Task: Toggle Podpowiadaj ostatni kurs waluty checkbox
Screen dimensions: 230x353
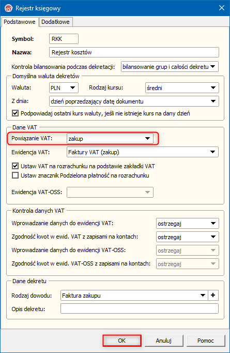Action: point(15,113)
